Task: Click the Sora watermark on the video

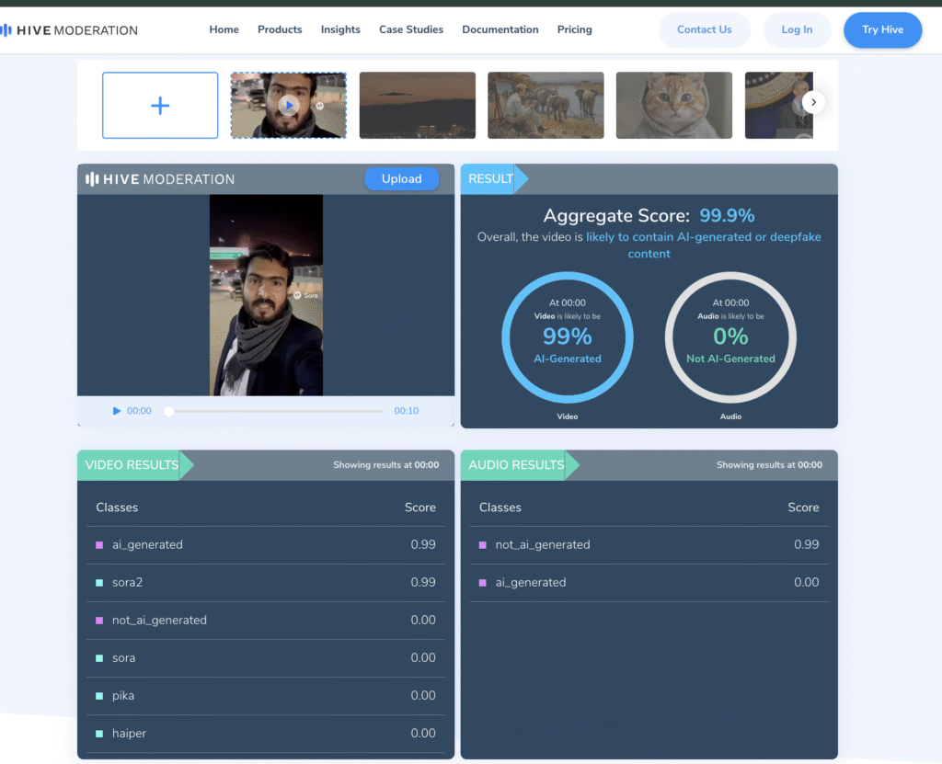Action: coord(305,295)
